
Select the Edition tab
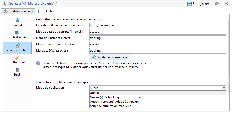(47, 11)
